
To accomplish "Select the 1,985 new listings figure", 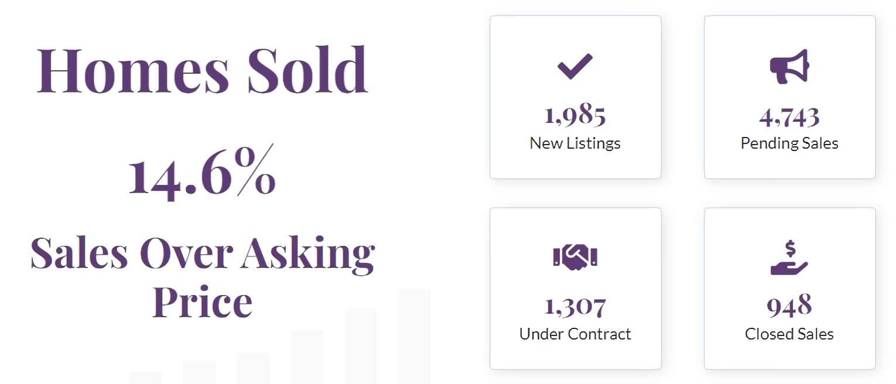I will tap(575, 116).
